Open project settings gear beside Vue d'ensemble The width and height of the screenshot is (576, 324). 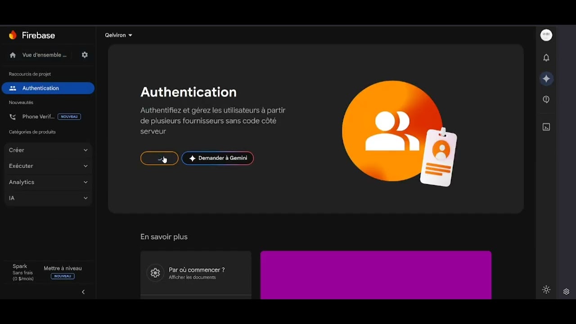point(85,55)
